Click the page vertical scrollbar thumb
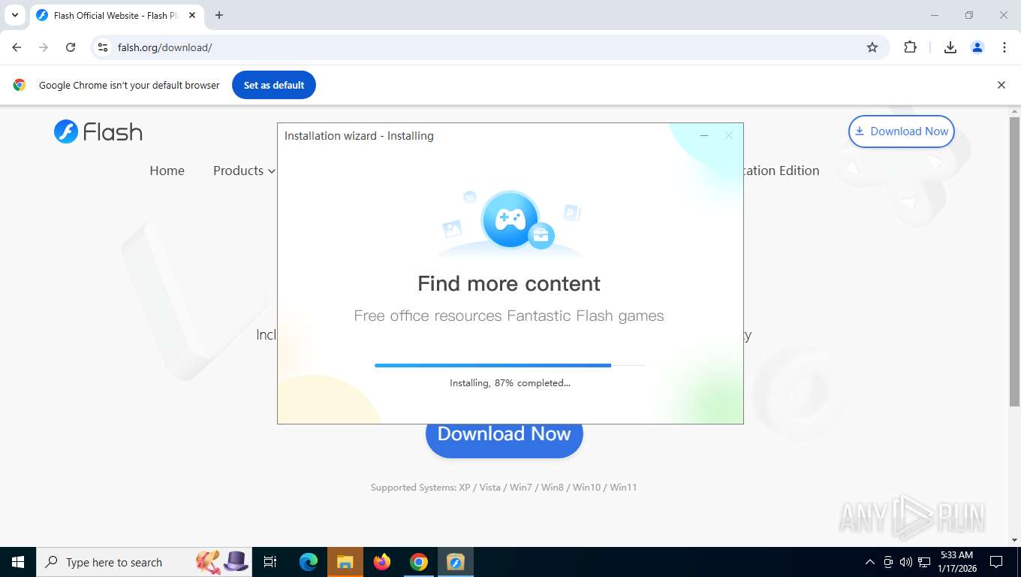Screen dimensions: 1021x577 click(x=1014, y=261)
